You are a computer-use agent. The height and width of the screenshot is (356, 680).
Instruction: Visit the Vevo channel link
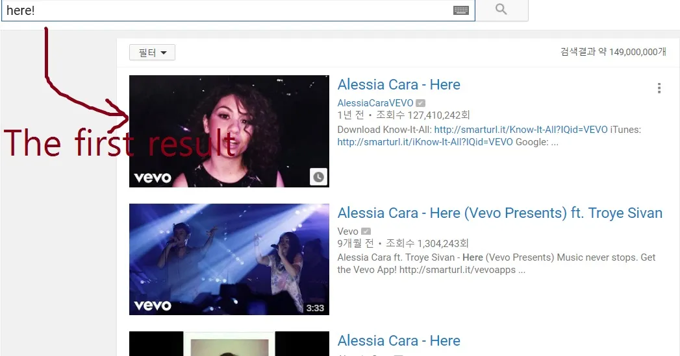click(x=348, y=231)
